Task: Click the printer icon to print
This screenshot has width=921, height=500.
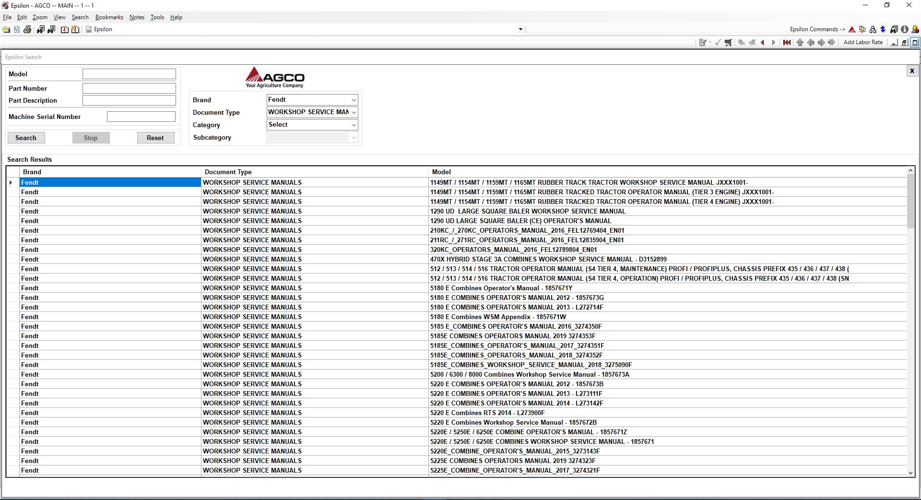Action: click(x=27, y=29)
